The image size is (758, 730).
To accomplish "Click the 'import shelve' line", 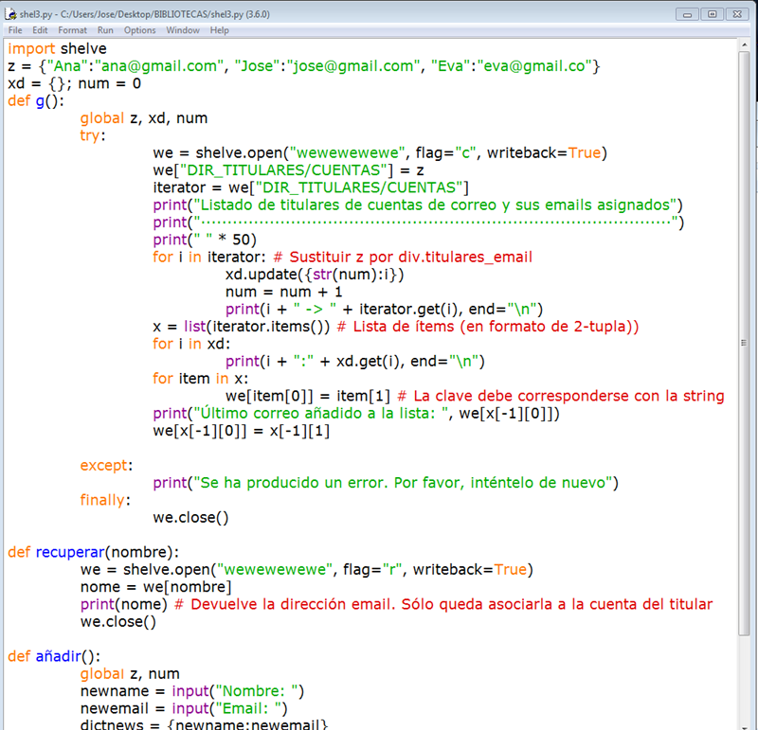I will tap(57, 49).
